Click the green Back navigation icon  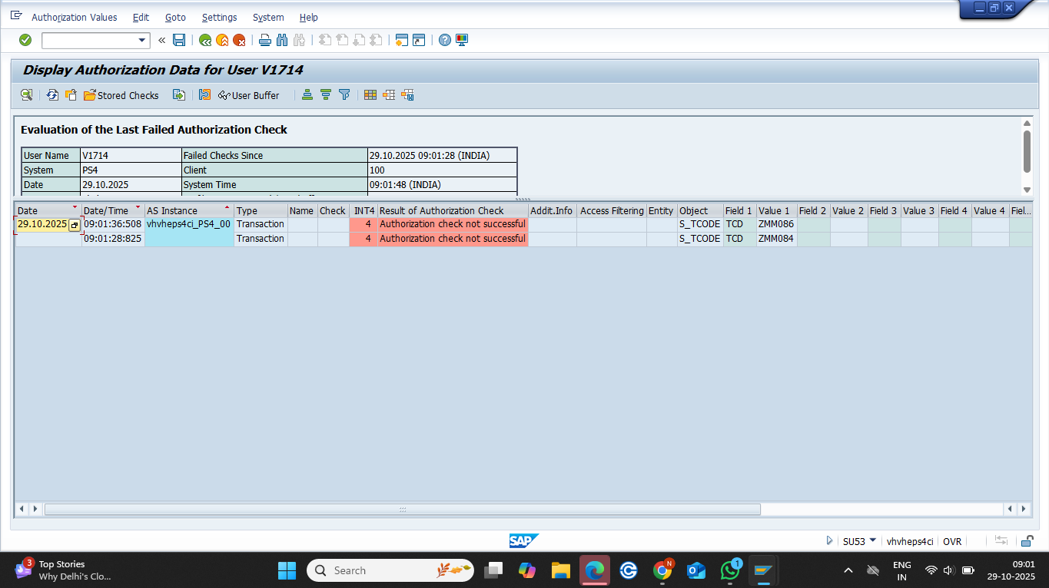[x=204, y=40]
